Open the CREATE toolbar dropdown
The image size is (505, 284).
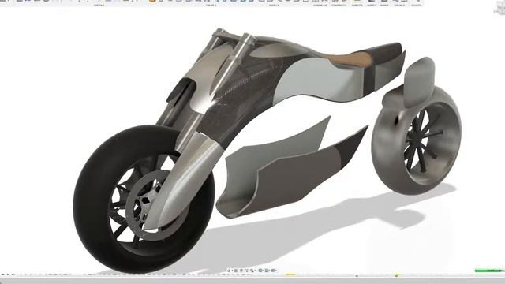click(211, 6)
